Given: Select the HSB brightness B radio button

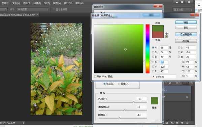Looking at the screenshot, I should (x=153, y=57).
